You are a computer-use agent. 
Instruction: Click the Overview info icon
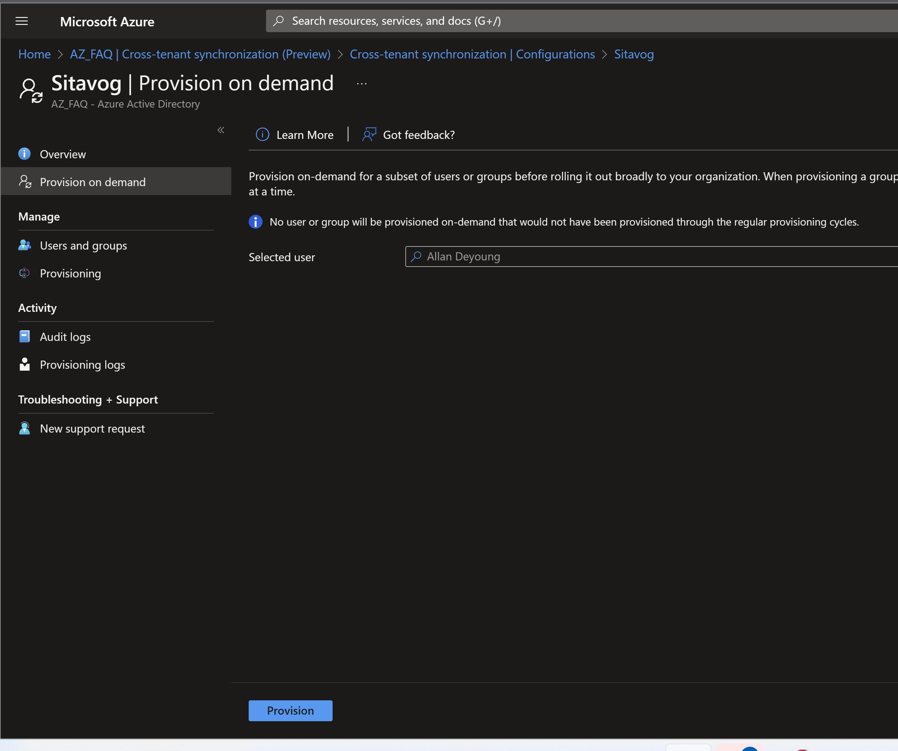(x=24, y=154)
